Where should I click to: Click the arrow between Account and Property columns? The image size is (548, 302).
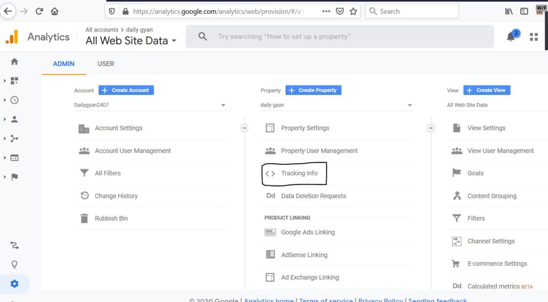[244, 128]
